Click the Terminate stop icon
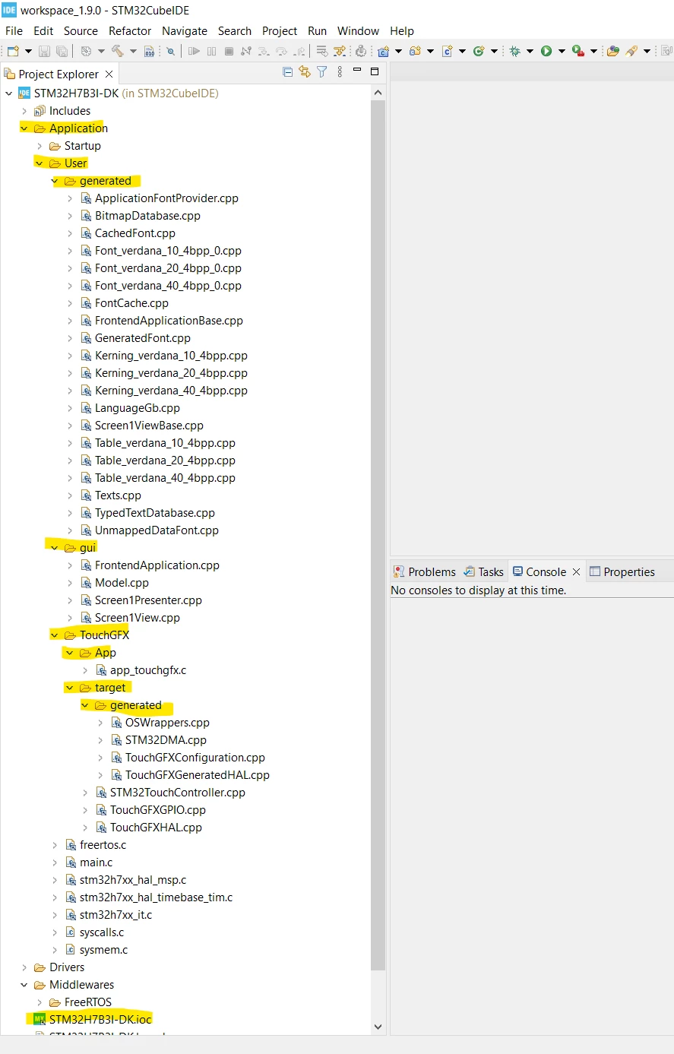 pos(229,51)
